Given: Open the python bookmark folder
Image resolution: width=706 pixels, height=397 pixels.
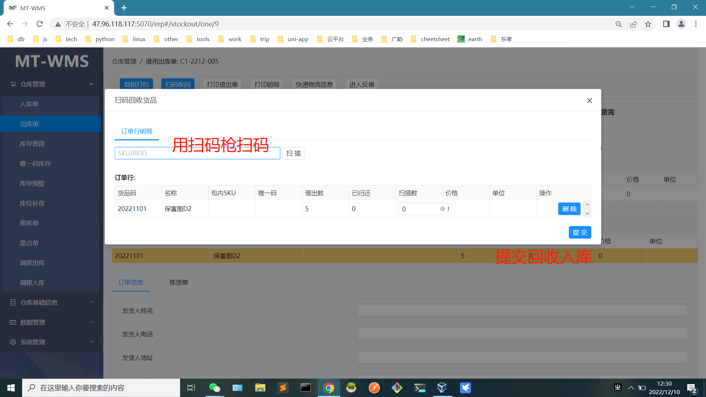Looking at the screenshot, I should click(100, 39).
